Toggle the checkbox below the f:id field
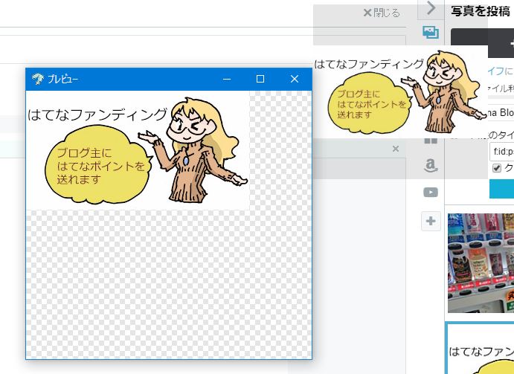Viewport: 514px width, 374px height. pos(497,168)
